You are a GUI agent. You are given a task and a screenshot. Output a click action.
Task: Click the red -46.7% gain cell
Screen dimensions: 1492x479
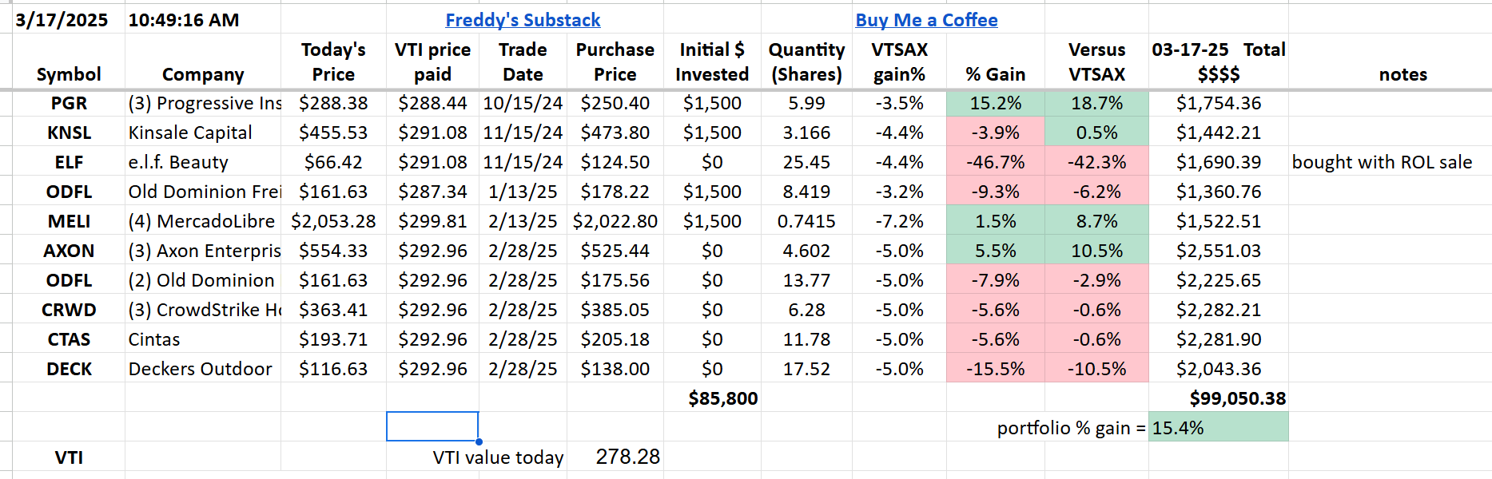(x=995, y=162)
